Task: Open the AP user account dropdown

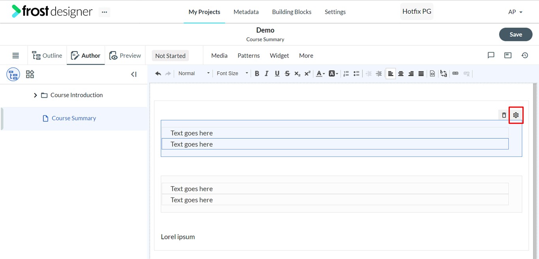Action: pos(515,12)
